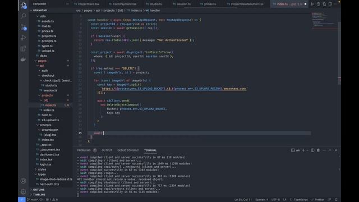359x202 pixels.
Task: Click Spaces: 4 indentation setting
Action: tap(261, 200)
